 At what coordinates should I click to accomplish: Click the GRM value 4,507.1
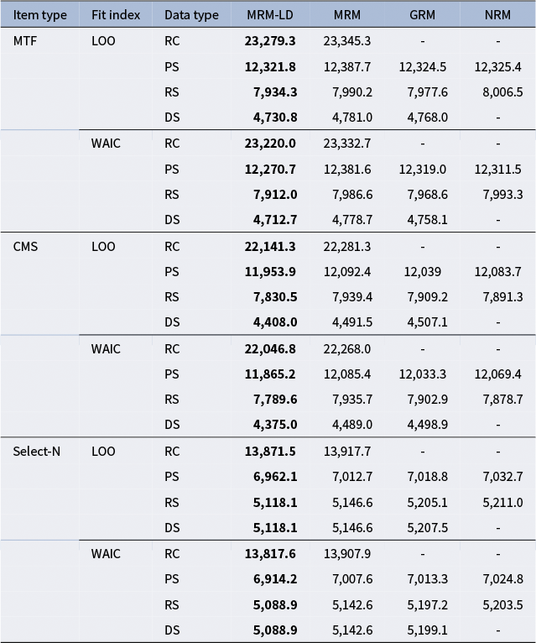point(422,323)
